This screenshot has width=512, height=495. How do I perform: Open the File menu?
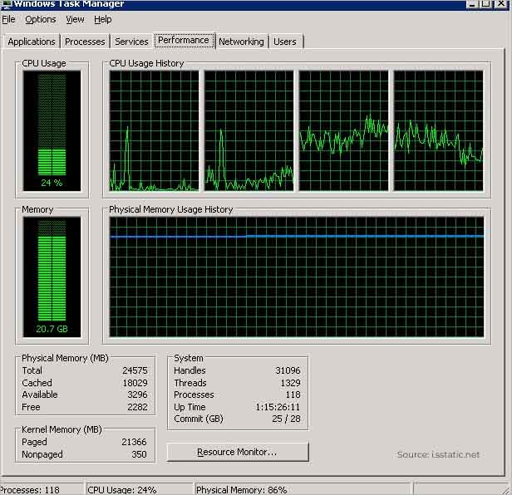click(x=8, y=20)
